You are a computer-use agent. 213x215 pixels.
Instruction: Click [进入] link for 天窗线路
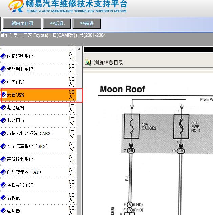click(72, 95)
